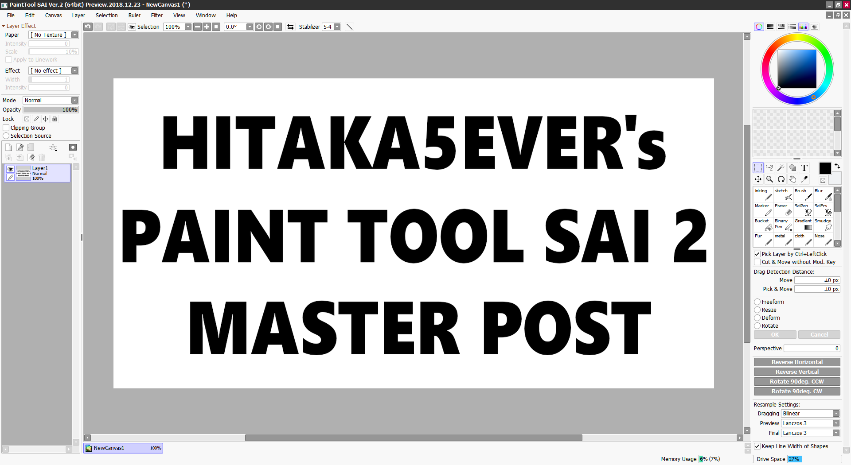Select the Hand pan tool
Image resolution: width=851 pixels, height=465 pixels.
coord(792,179)
